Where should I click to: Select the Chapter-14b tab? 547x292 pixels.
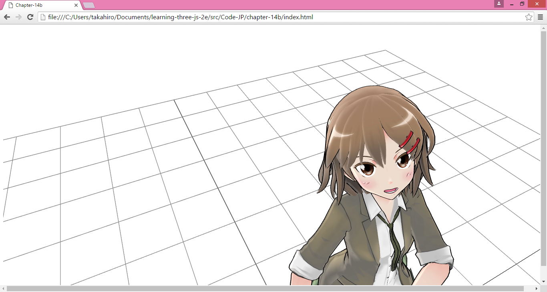42,5
